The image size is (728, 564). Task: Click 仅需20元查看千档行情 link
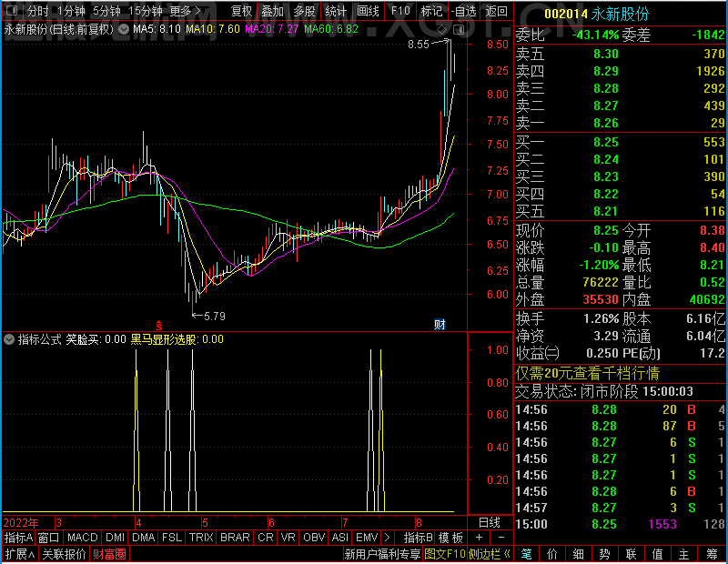[x=587, y=373]
